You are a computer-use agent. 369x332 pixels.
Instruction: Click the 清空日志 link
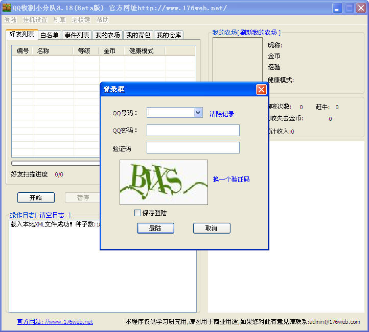pos(52,215)
